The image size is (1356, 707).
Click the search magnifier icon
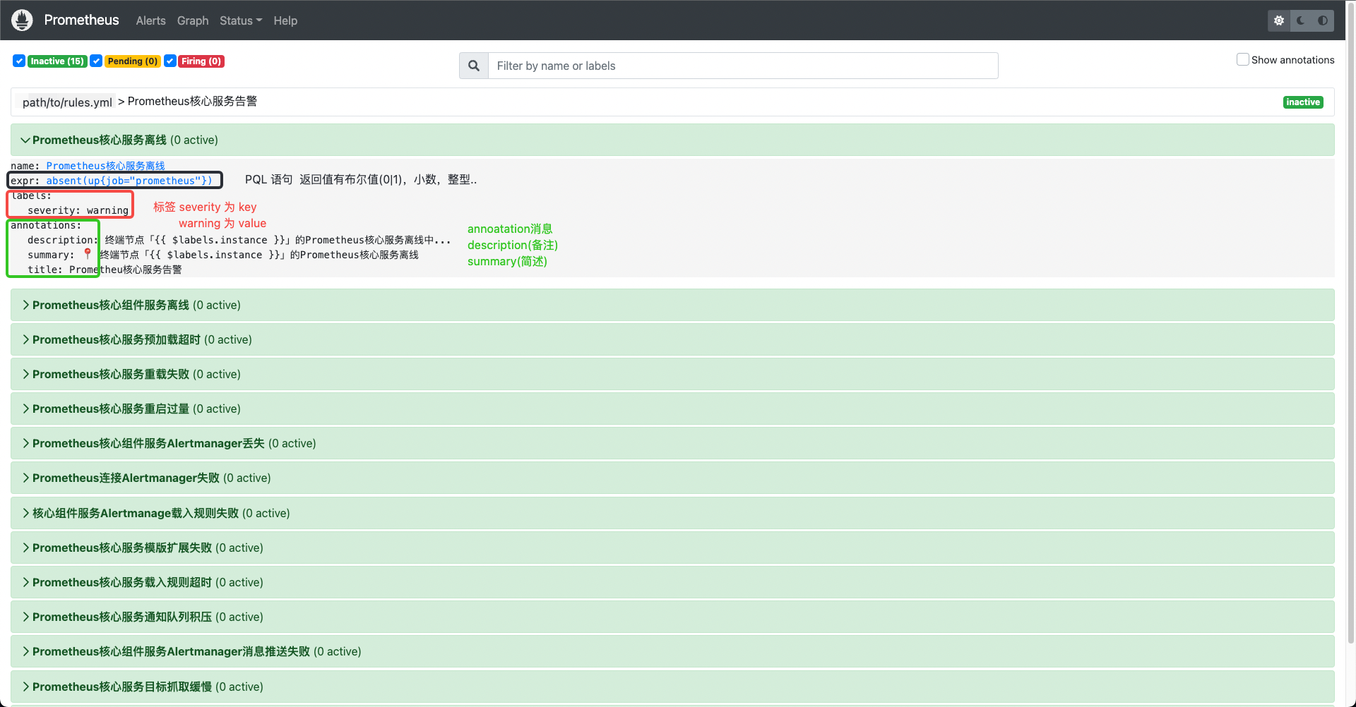pos(473,65)
